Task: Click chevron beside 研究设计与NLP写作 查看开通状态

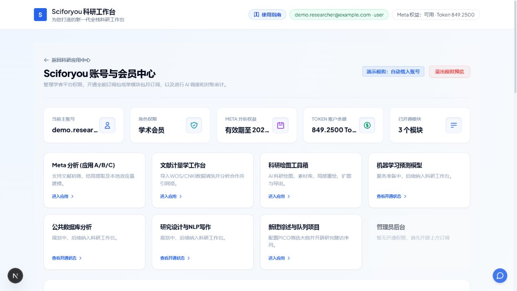Action: click(x=189, y=258)
